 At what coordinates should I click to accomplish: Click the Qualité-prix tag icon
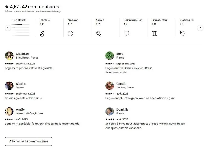182,34
